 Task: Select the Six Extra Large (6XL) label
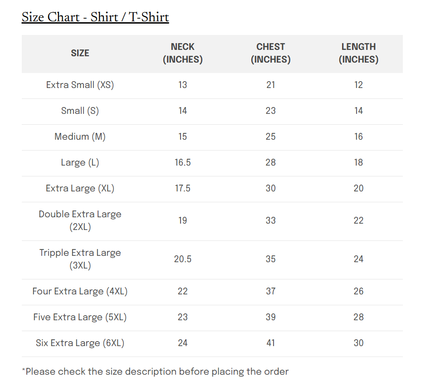click(x=80, y=343)
